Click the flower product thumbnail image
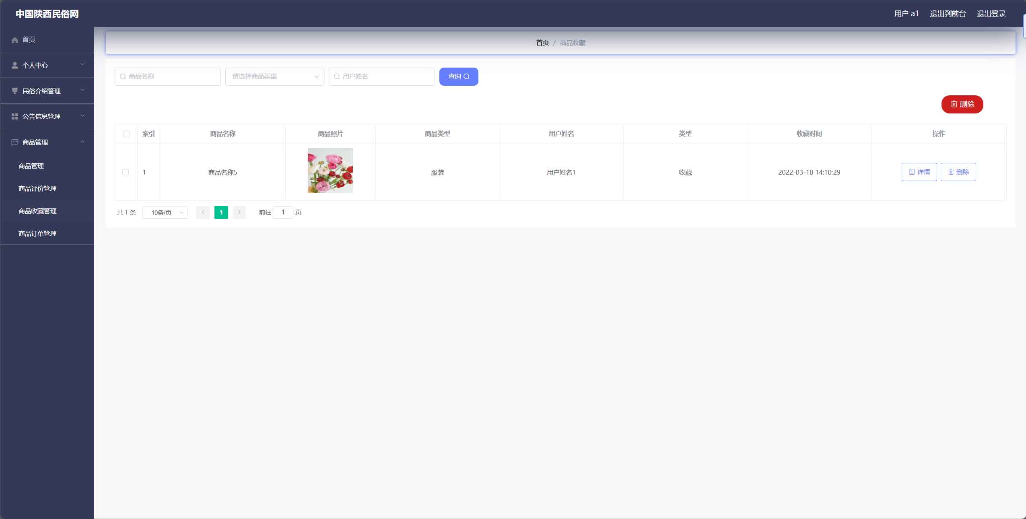Image resolution: width=1026 pixels, height=519 pixels. tap(330, 171)
